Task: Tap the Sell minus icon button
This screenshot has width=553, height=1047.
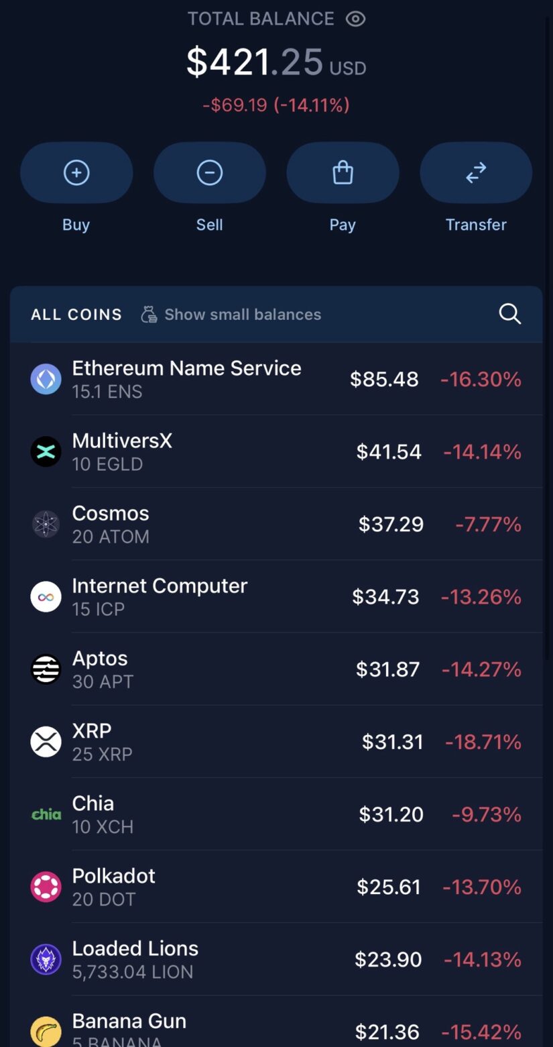Action: (x=209, y=173)
